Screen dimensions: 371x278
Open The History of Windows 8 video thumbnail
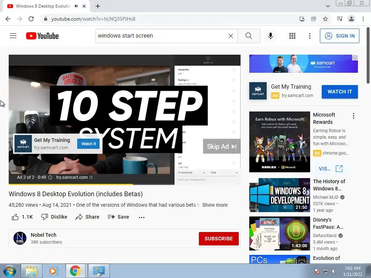pos(279,195)
